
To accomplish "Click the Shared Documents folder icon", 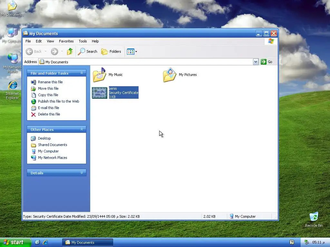I will 34,145.
